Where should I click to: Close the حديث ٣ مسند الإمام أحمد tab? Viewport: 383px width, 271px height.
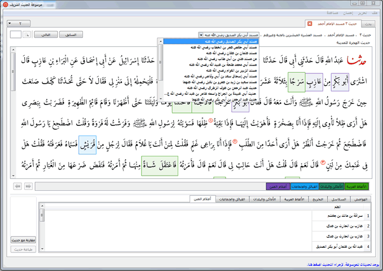coord(309,24)
